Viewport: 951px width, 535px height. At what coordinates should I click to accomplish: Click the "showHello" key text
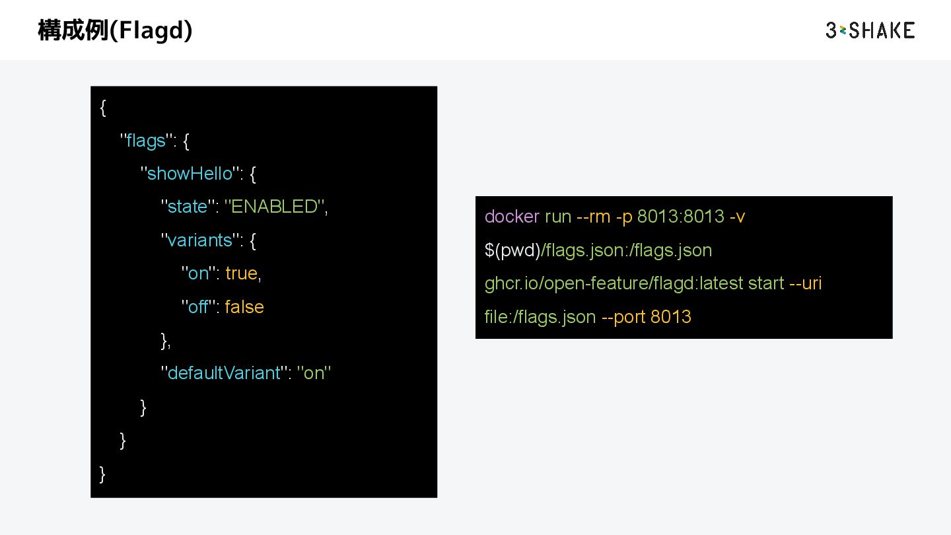190,174
